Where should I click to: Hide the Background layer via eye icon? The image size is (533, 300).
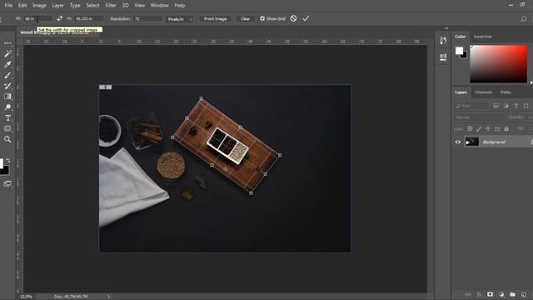click(457, 142)
